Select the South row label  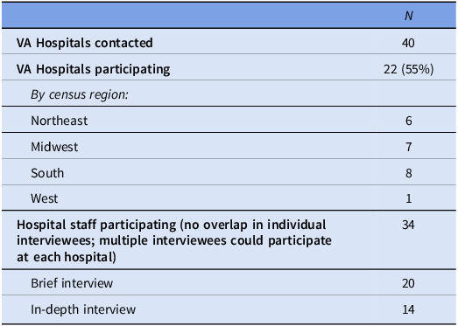click(x=47, y=173)
